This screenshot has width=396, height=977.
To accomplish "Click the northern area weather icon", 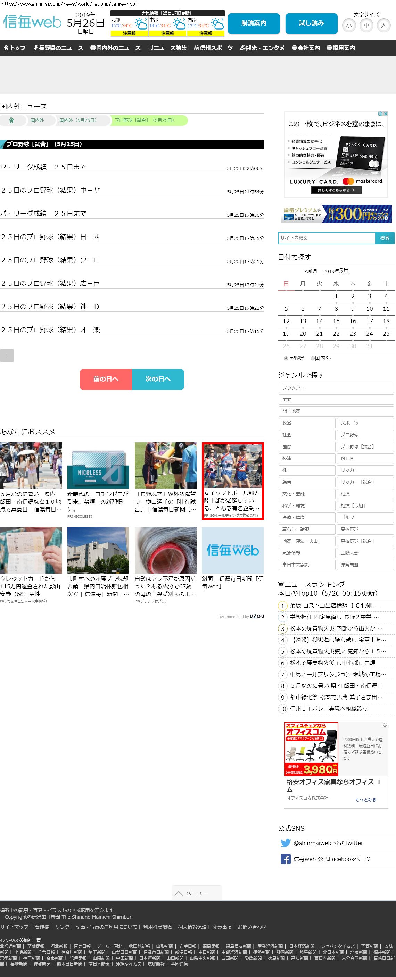I will (x=141, y=25).
